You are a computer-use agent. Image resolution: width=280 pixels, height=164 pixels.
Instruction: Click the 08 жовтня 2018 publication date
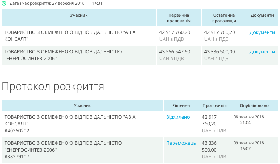pyautogui.click(x=249, y=117)
